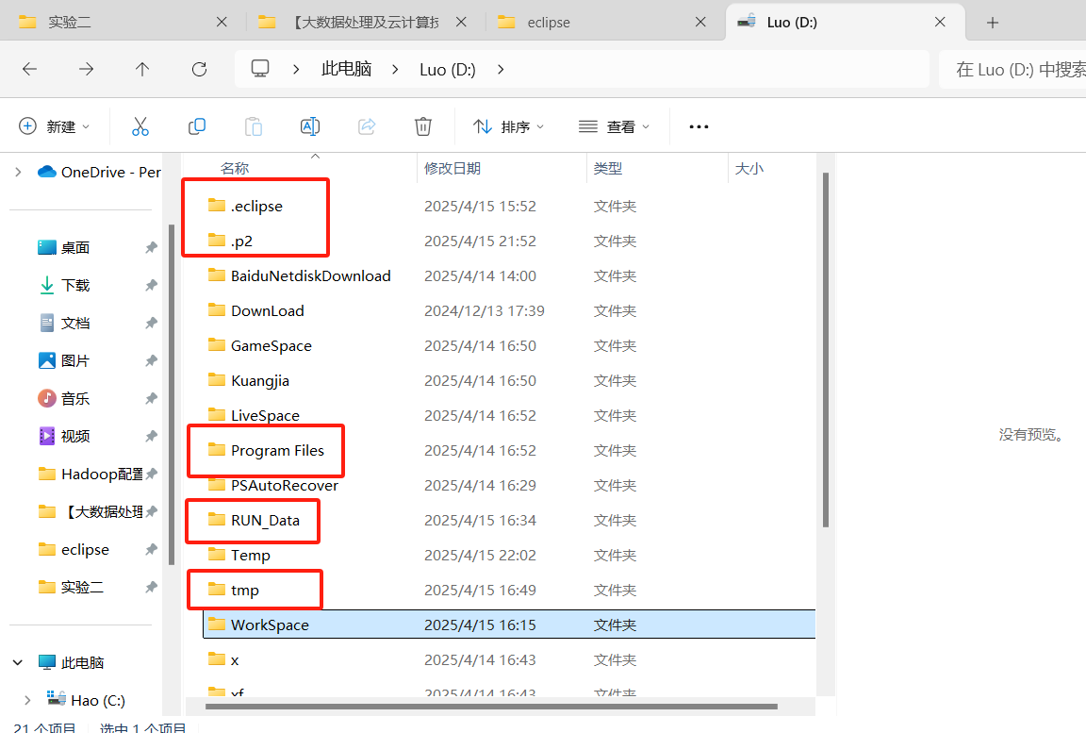Click the Paste clipboard icon
Viewport: 1086px width, 733px height.
coord(254,126)
